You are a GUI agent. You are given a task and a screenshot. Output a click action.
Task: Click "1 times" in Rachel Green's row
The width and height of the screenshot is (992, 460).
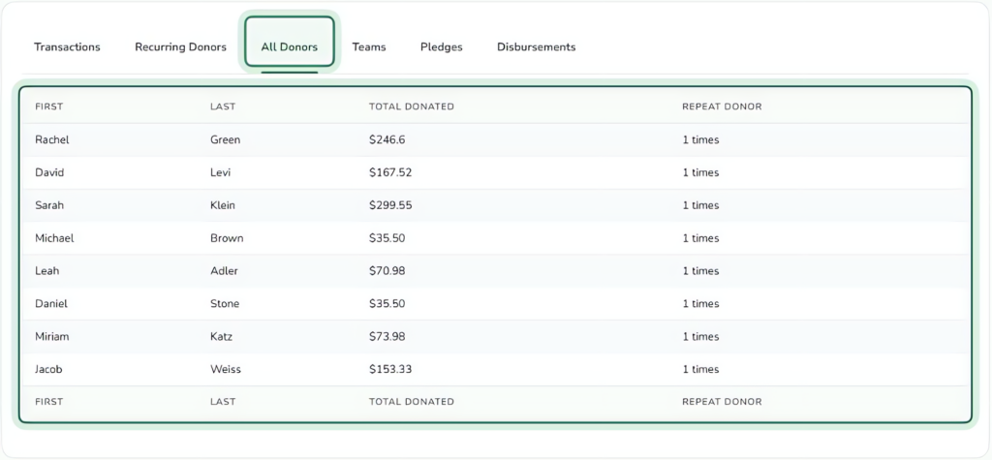(x=700, y=139)
